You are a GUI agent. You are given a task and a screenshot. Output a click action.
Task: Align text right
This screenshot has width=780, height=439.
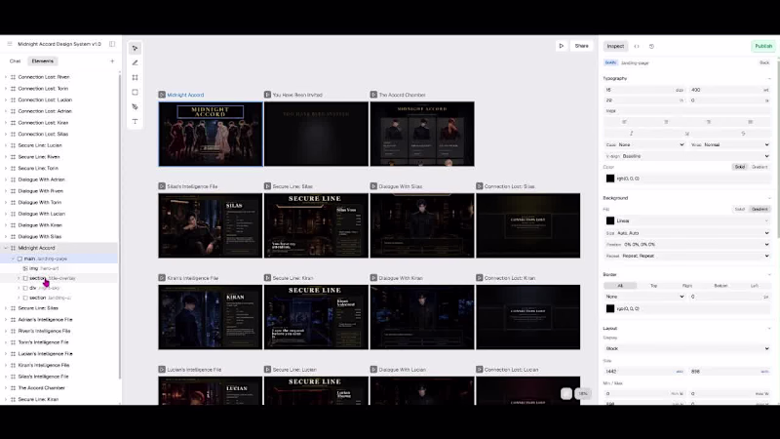709,122
